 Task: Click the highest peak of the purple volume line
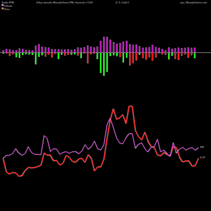[x=110, y=119]
